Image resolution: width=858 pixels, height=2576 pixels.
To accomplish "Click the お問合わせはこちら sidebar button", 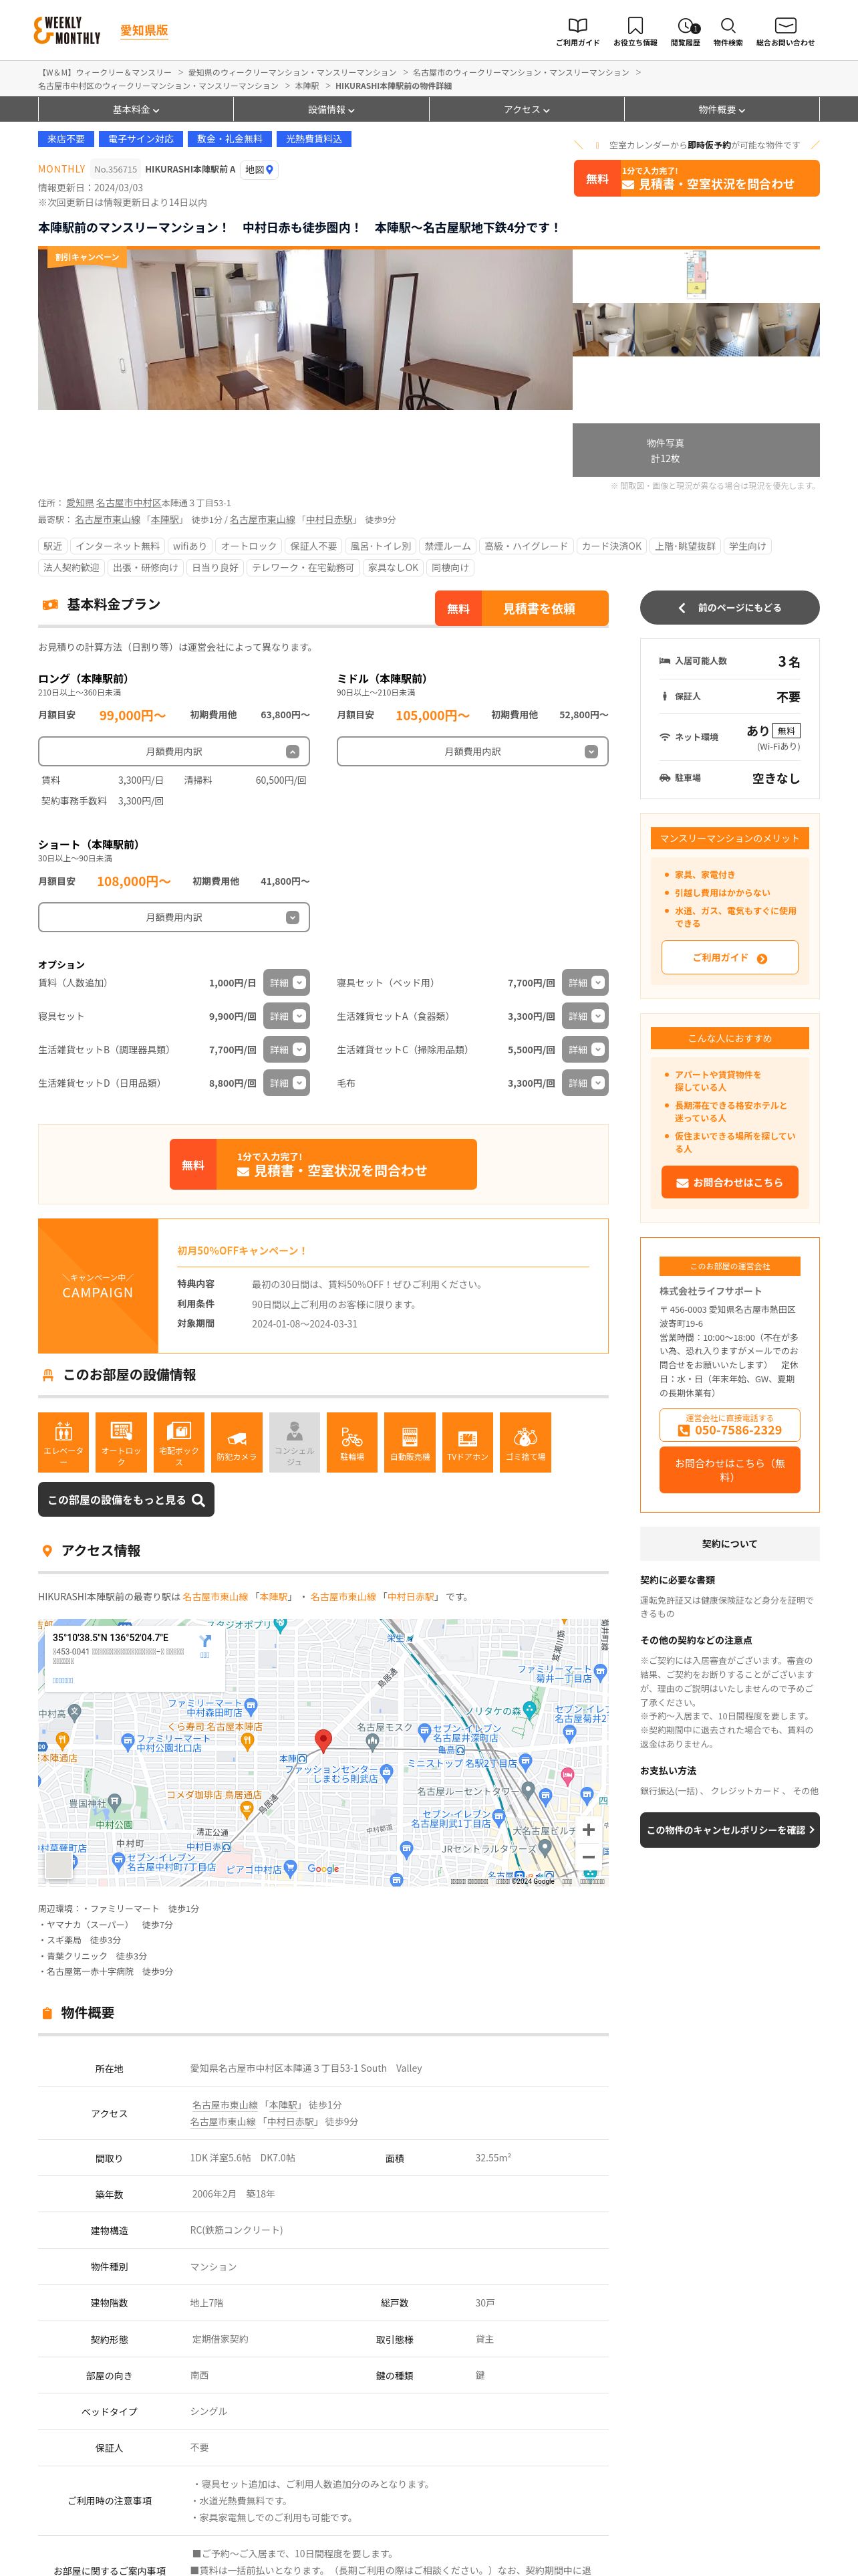I will click(x=729, y=1182).
